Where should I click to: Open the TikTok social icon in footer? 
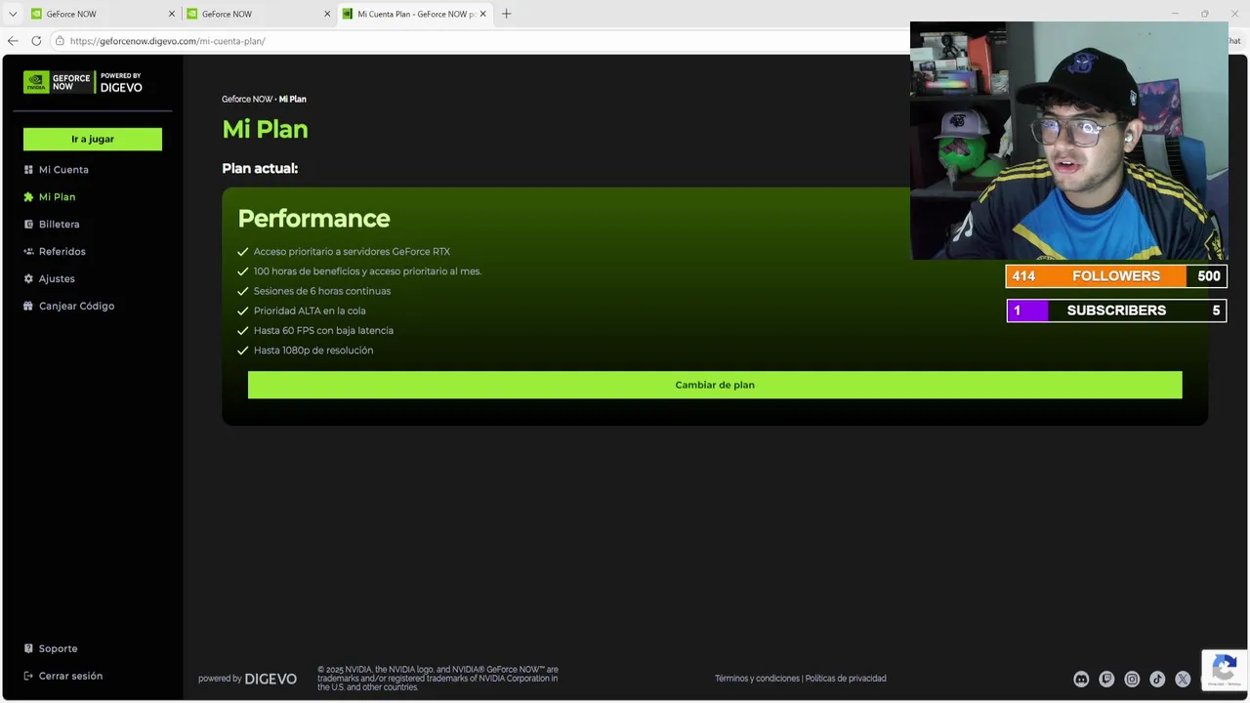[1157, 679]
